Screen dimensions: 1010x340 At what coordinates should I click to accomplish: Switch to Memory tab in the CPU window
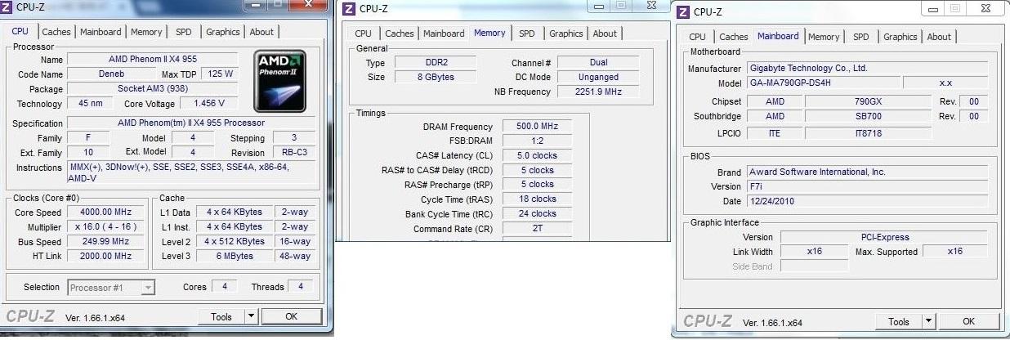146,32
